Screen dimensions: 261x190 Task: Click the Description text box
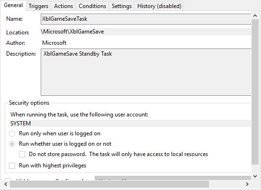click(x=146, y=72)
